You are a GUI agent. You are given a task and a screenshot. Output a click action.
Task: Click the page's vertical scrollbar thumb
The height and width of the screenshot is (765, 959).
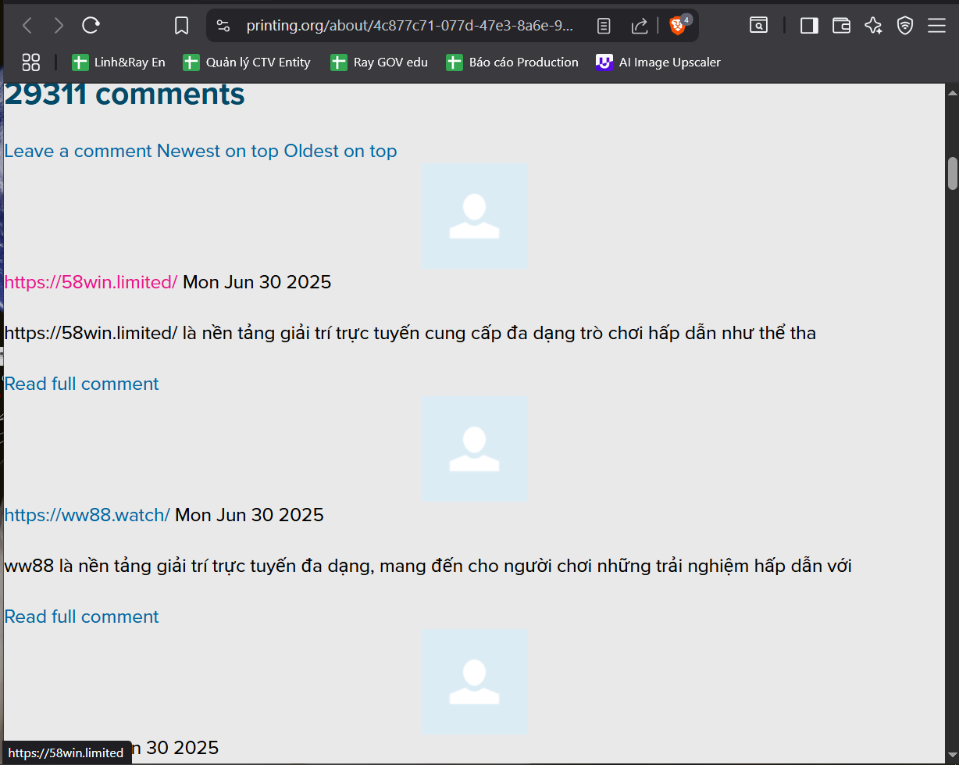coord(952,173)
